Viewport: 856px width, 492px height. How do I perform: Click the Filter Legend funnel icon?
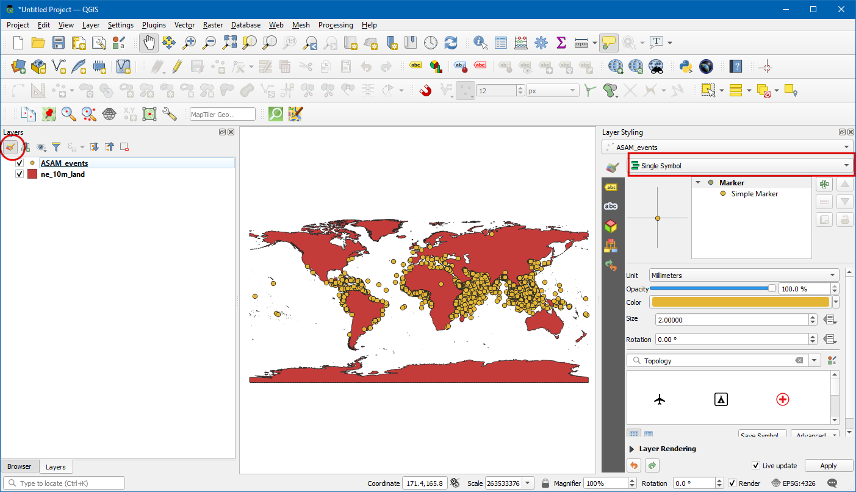[x=56, y=147]
